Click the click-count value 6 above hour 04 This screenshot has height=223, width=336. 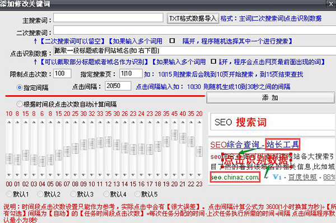click(42, 114)
